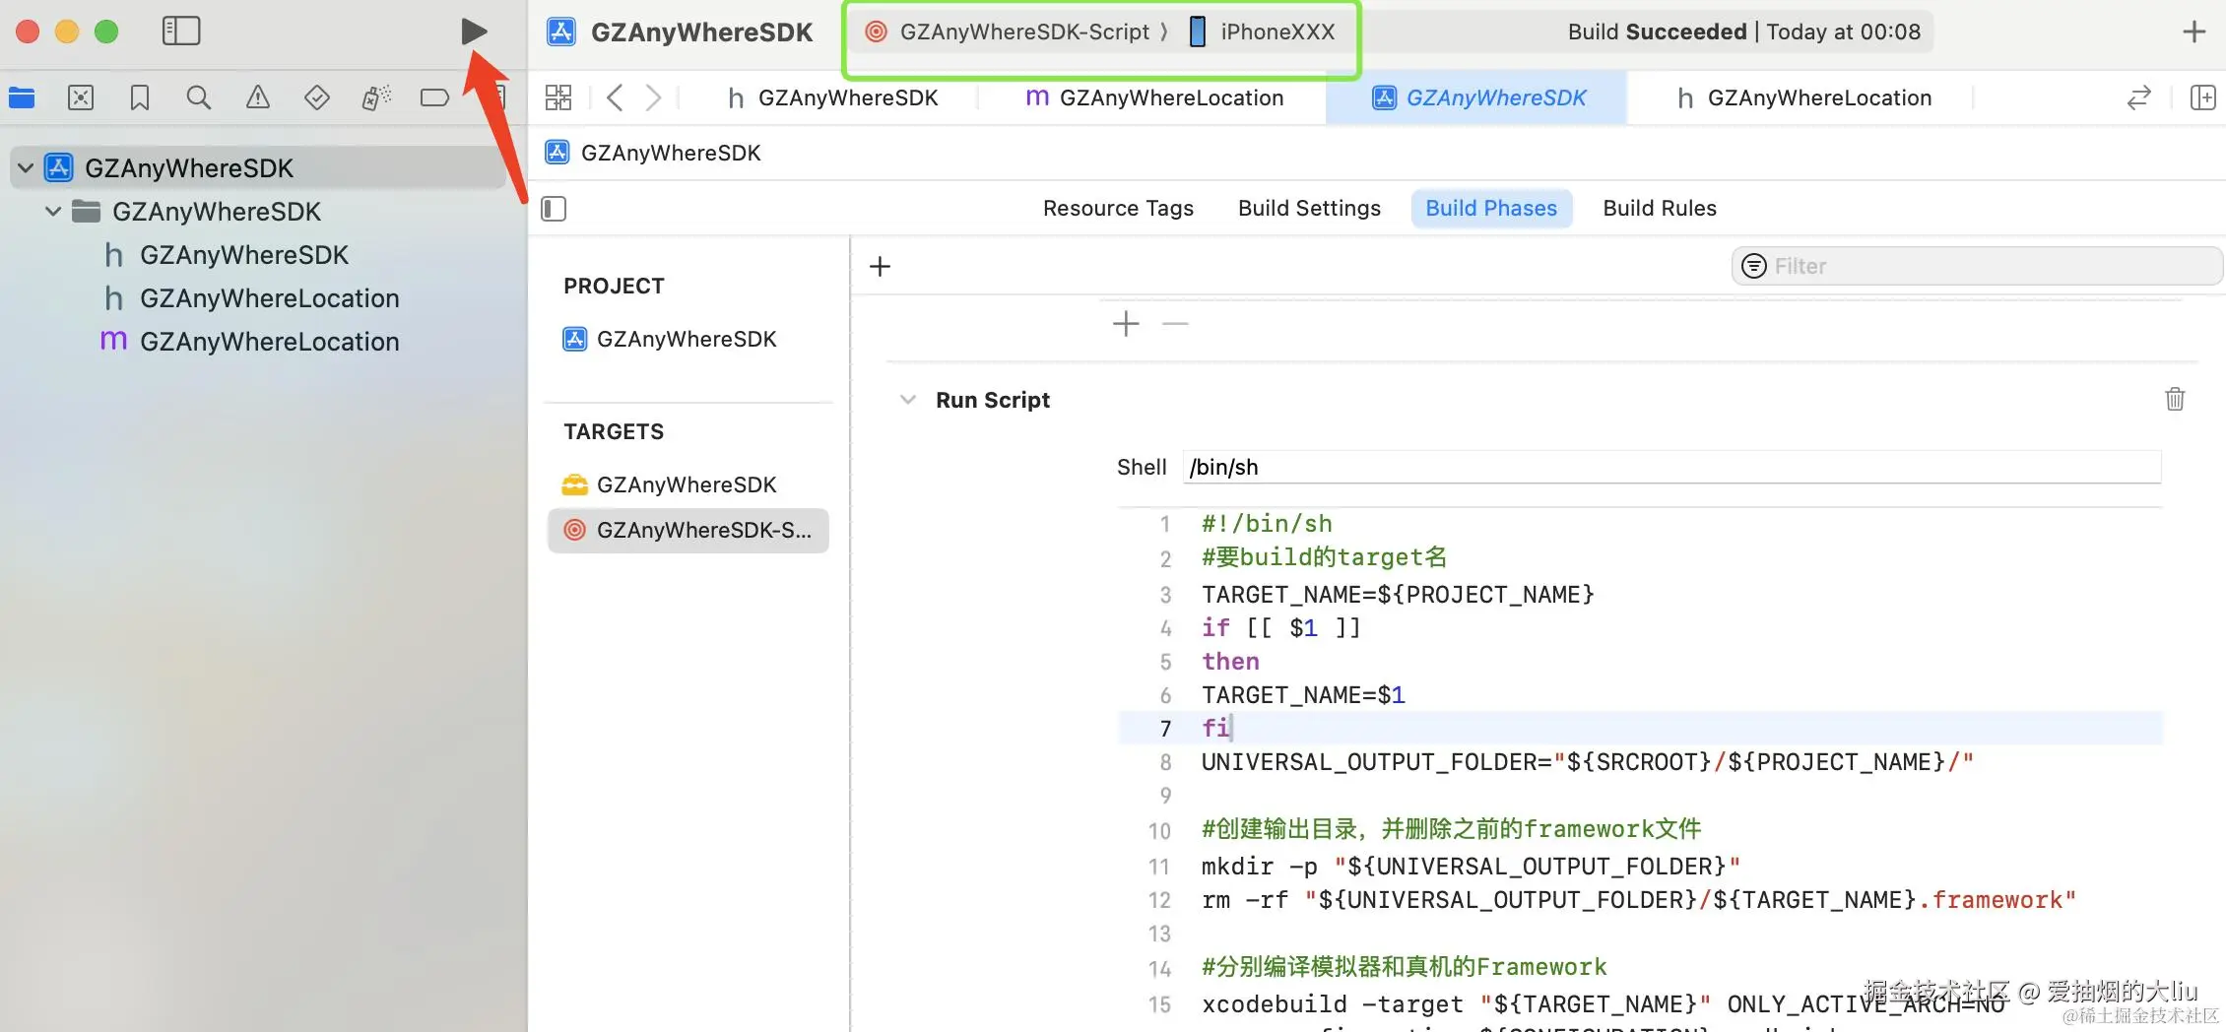Select the GZAnyWhereSDK-S... aggregate target
This screenshot has width=2226, height=1032.
click(x=688, y=530)
